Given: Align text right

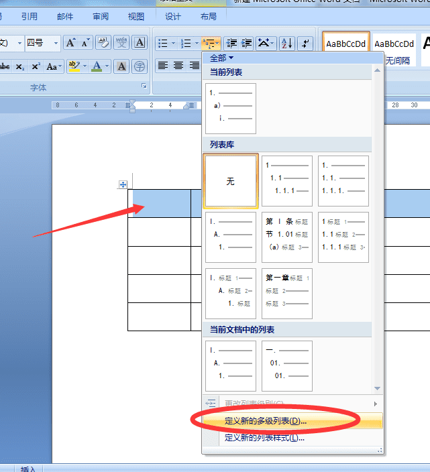Looking at the screenshot, I should pos(195,66).
